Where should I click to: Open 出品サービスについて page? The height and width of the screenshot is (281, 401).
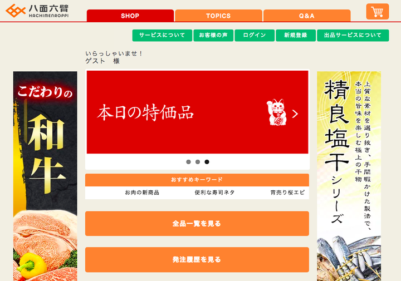point(353,35)
